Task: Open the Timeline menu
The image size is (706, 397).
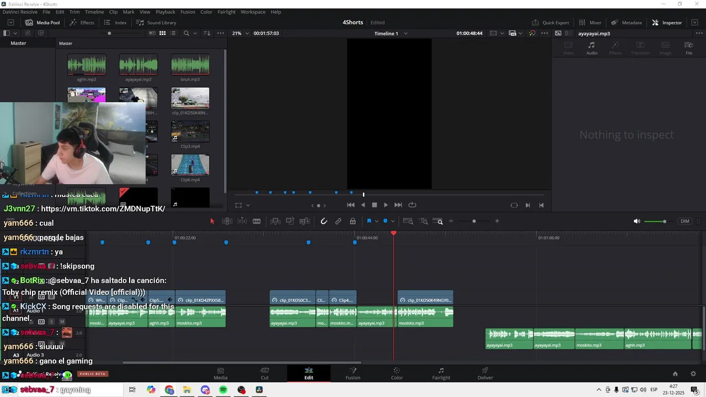Action: point(94,12)
